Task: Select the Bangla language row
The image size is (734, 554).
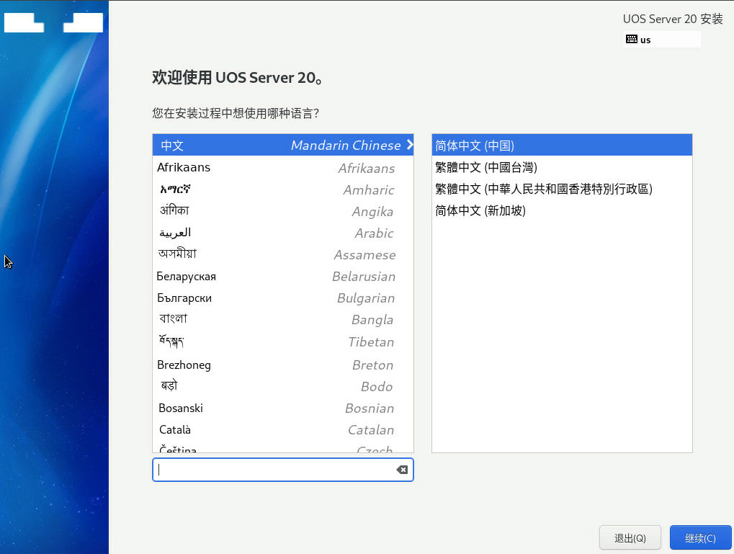Action: click(x=283, y=319)
